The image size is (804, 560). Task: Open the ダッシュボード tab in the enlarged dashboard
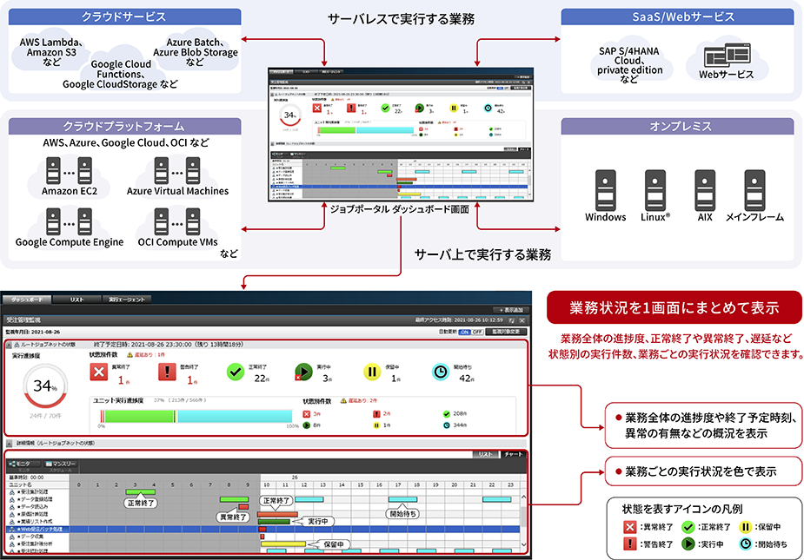click(26, 300)
